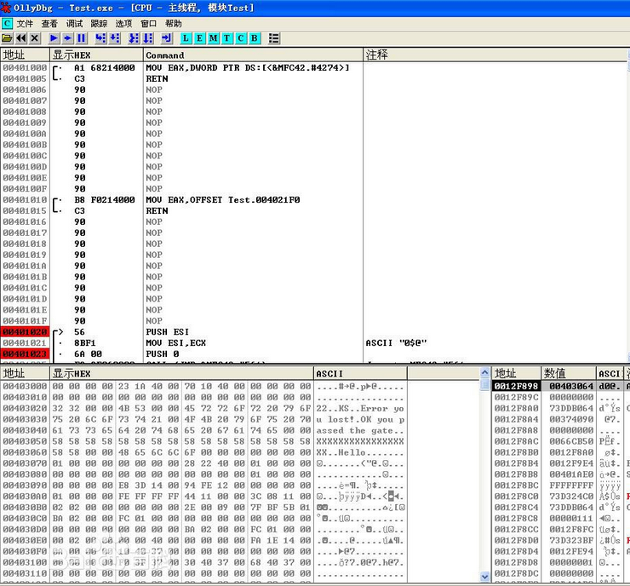Select stack entry at address 0012F898

click(516, 387)
